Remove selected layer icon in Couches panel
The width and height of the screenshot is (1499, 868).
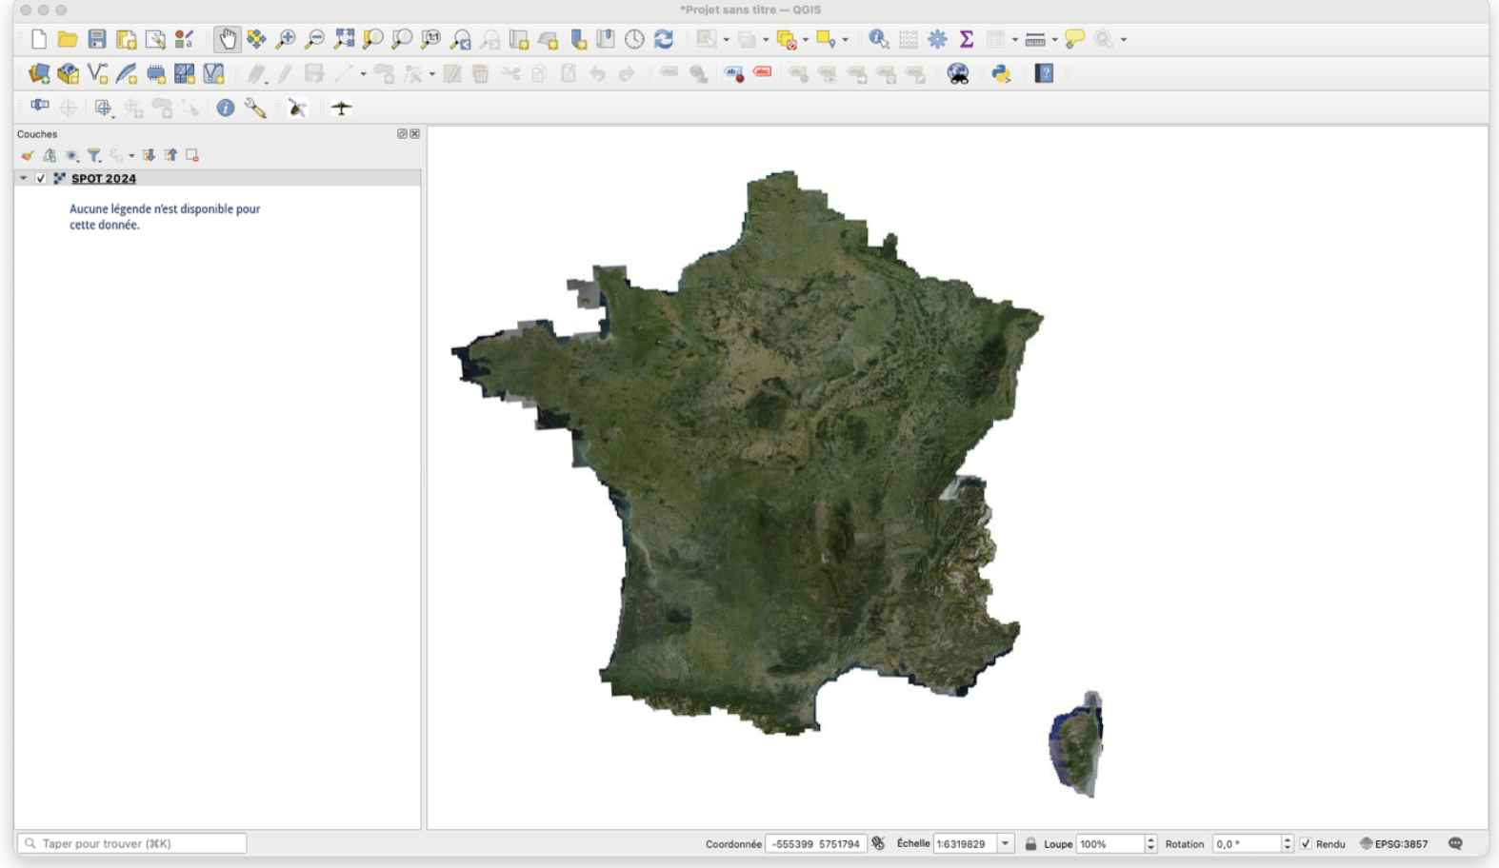tap(192, 155)
